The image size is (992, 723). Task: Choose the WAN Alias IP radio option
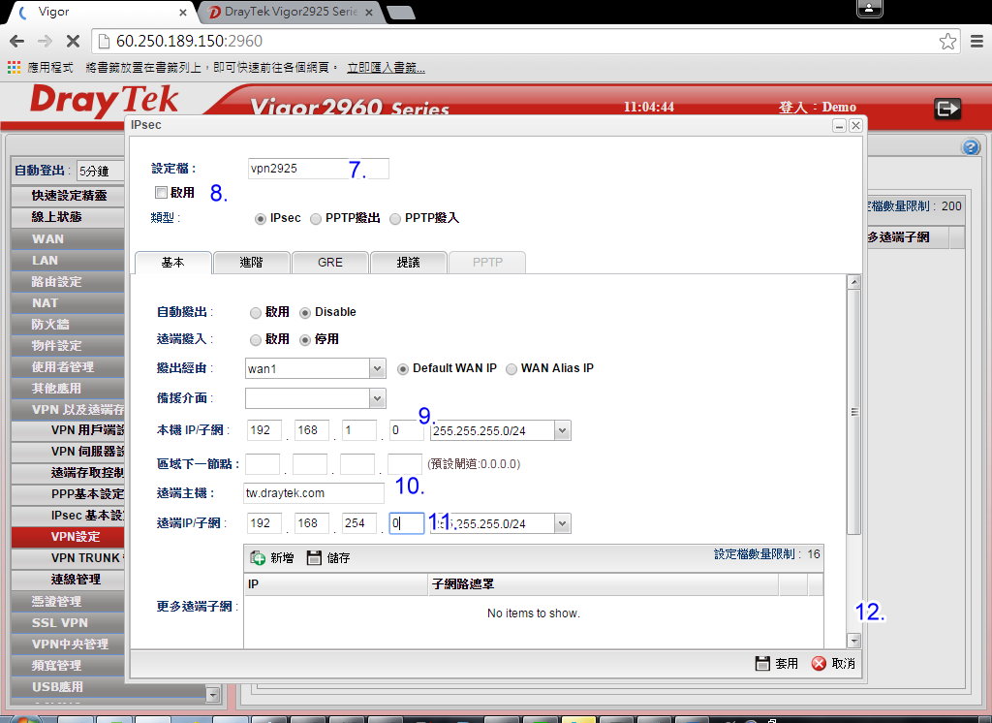tap(511, 368)
